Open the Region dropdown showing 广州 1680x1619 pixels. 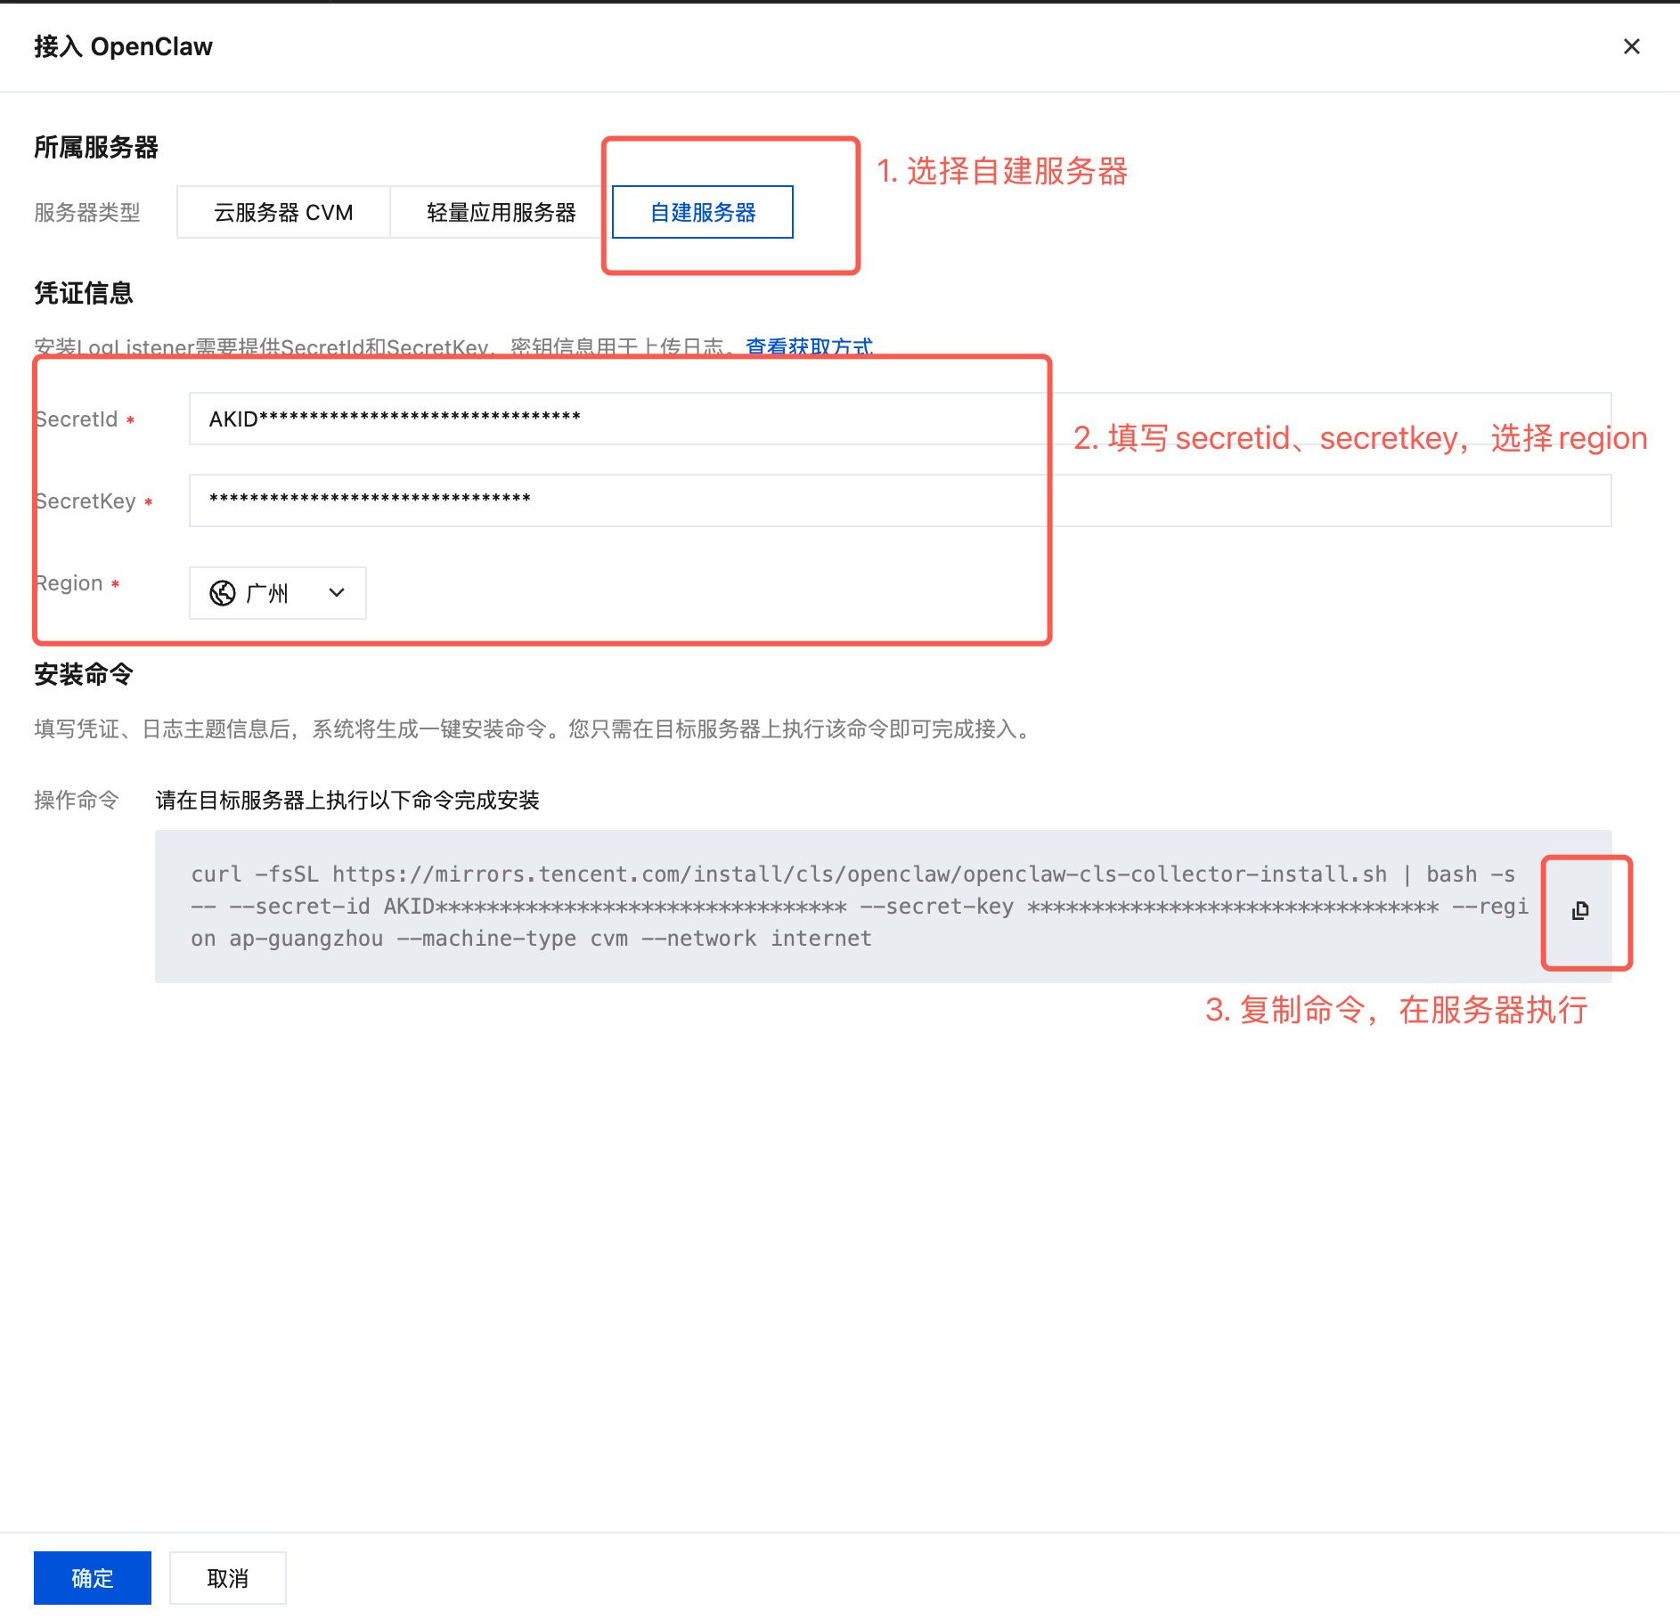tap(278, 593)
